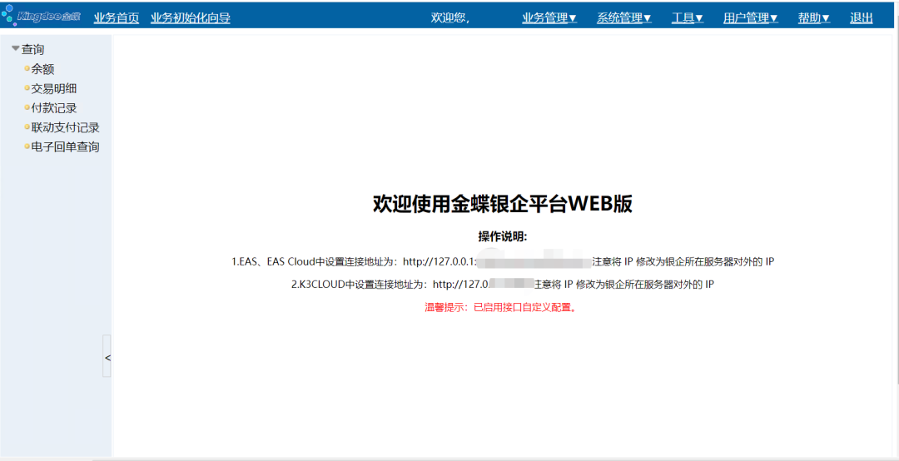The width and height of the screenshot is (899, 461).
Task: Go to 业务首页 link
Action: click(117, 18)
